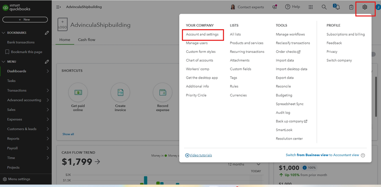Image resolution: width=381 pixels, height=187 pixels.
Task: Click the notifications bell icon
Action: tap(338, 7)
